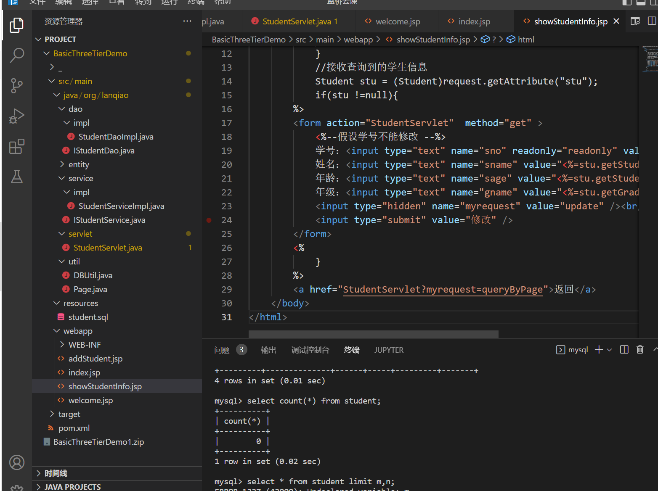Open the Run and Debug view

coord(17,116)
